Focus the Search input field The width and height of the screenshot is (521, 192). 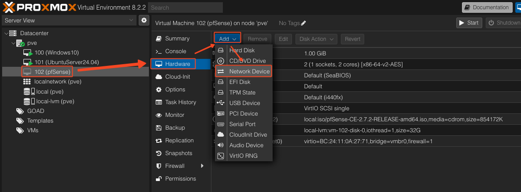[x=185, y=7]
